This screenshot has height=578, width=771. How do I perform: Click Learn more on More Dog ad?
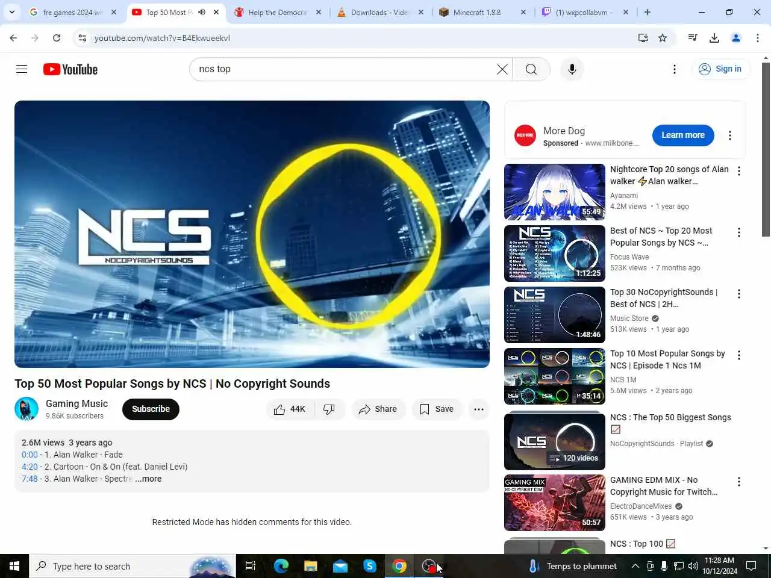tap(683, 135)
